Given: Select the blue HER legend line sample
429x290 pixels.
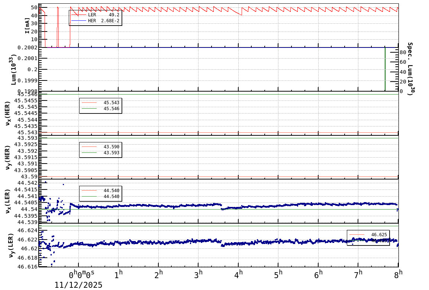Looking at the screenshot, I should (79, 20).
